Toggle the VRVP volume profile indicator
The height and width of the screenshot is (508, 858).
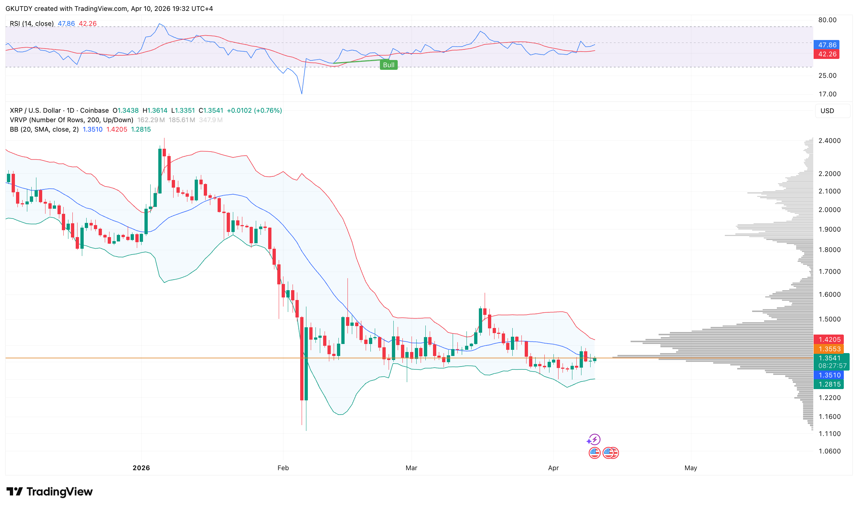pos(71,120)
